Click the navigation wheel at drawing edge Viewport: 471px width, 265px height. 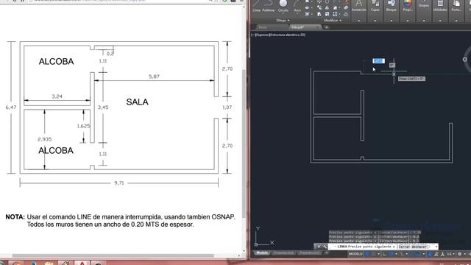coord(464,59)
